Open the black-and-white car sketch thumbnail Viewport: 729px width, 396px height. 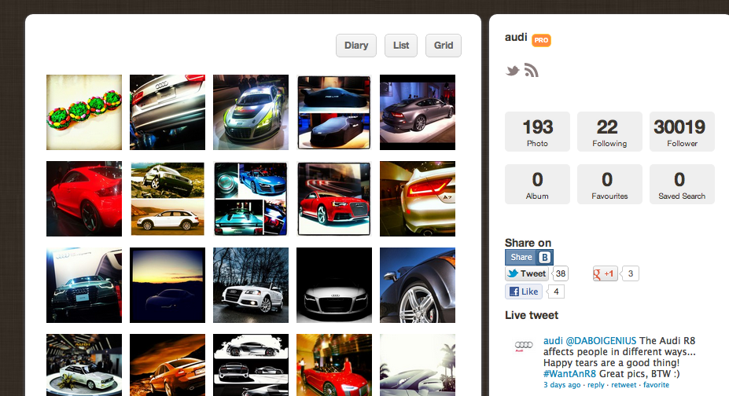pyautogui.click(x=251, y=365)
